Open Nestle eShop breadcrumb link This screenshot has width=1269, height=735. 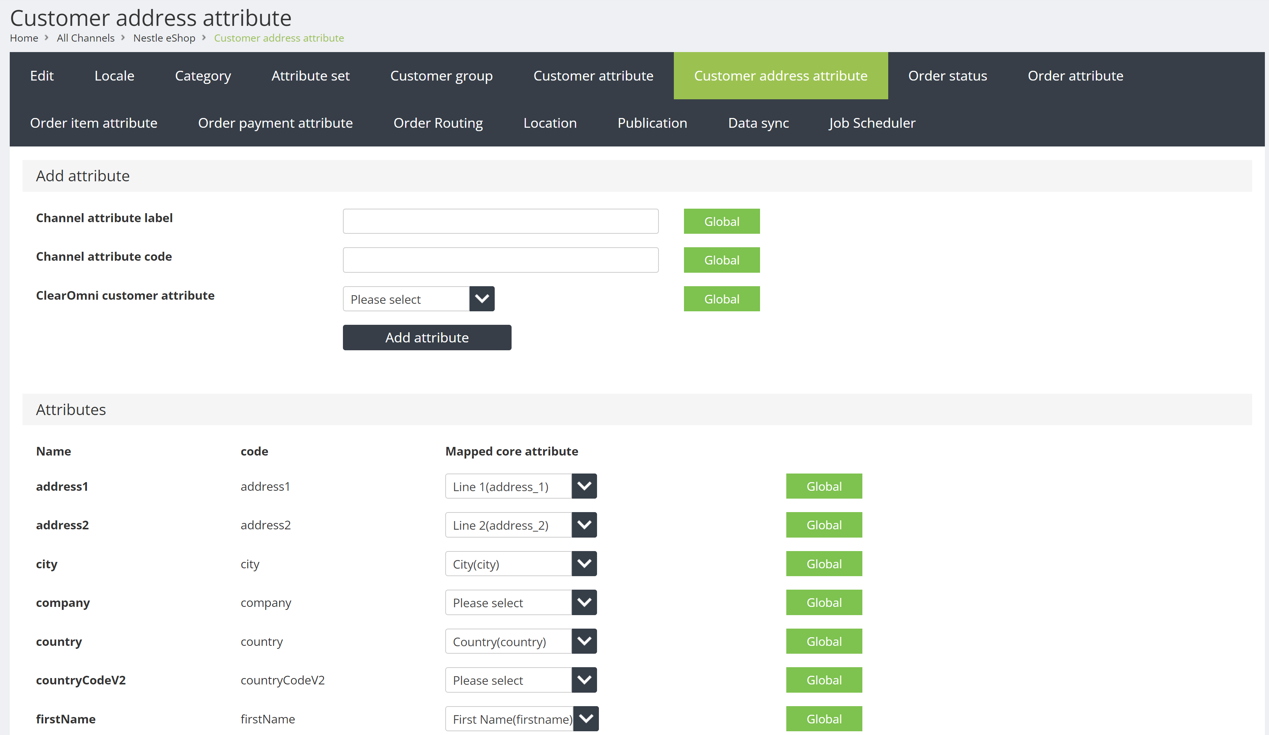[164, 38]
